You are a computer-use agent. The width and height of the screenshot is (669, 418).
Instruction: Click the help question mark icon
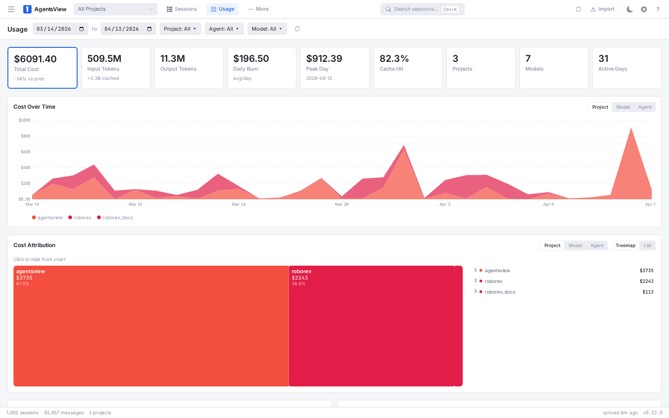click(x=658, y=9)
